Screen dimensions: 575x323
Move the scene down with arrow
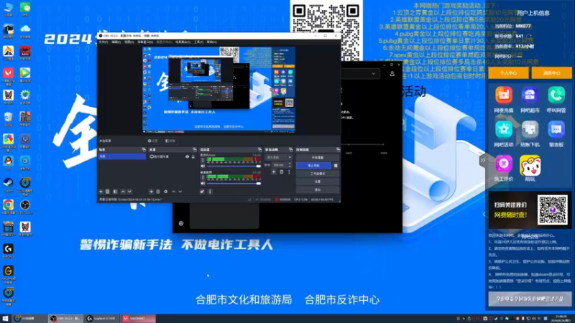point(129,192)
